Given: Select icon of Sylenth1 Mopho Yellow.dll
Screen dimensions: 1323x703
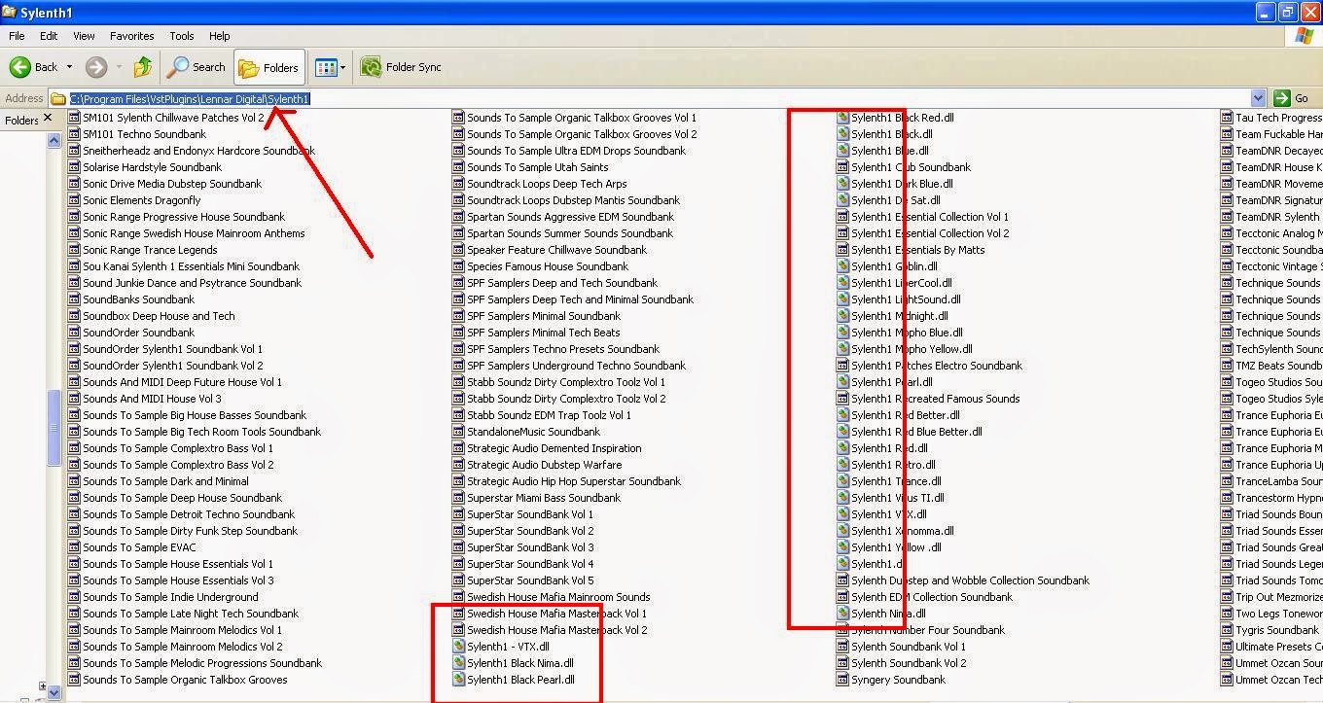Looking at the screenshot, I should [843, 349].
